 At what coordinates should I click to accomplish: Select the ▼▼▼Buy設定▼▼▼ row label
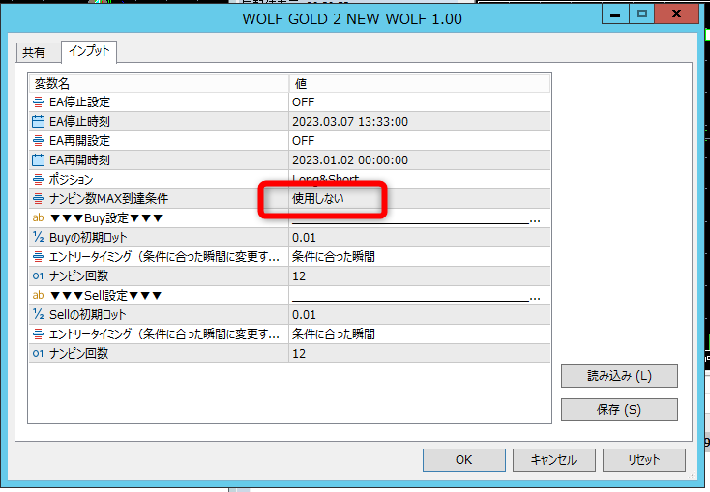tap(106, 218)
